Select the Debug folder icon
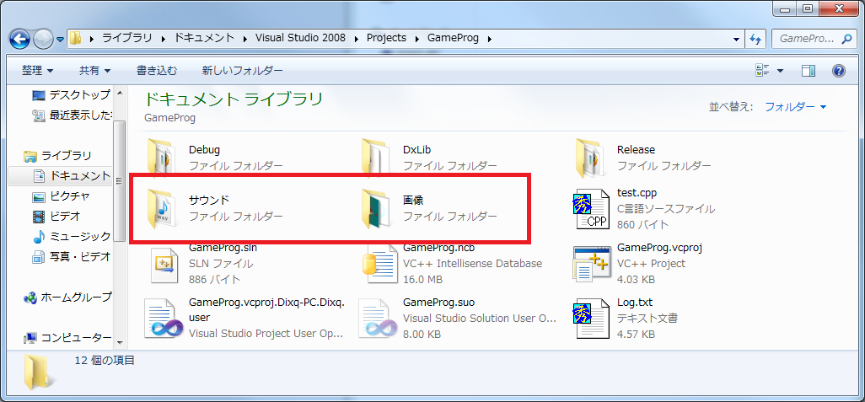The height and width of the screenshot is (402, 865). point(162,156)
